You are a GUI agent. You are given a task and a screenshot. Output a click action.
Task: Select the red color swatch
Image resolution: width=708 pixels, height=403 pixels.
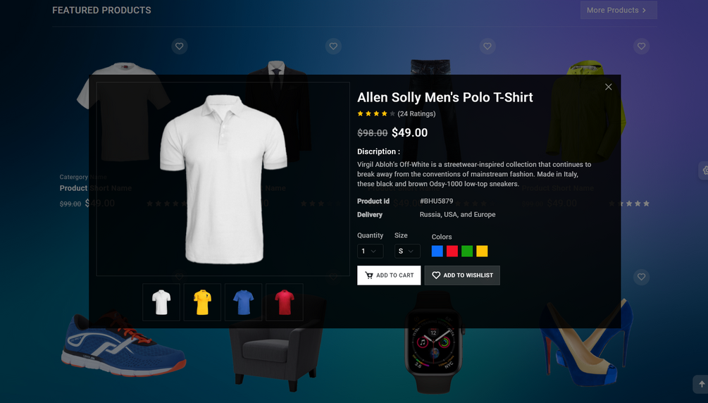click(452, 252)
